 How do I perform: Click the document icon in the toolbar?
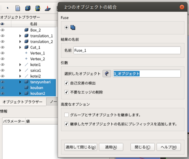[18, 8]
